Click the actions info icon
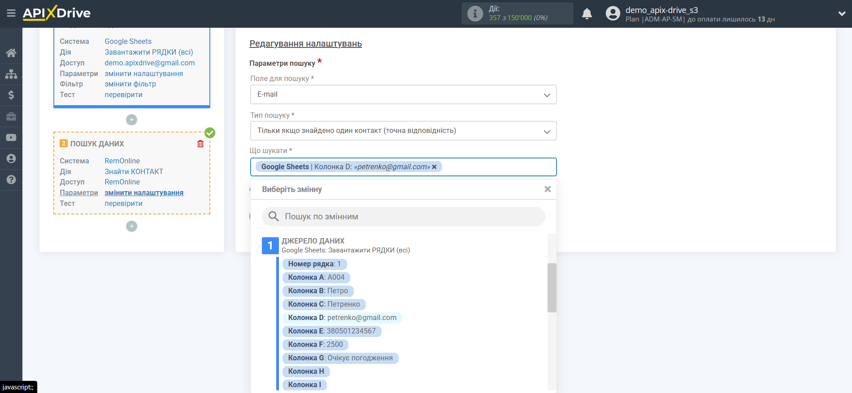 pos(475,13)
